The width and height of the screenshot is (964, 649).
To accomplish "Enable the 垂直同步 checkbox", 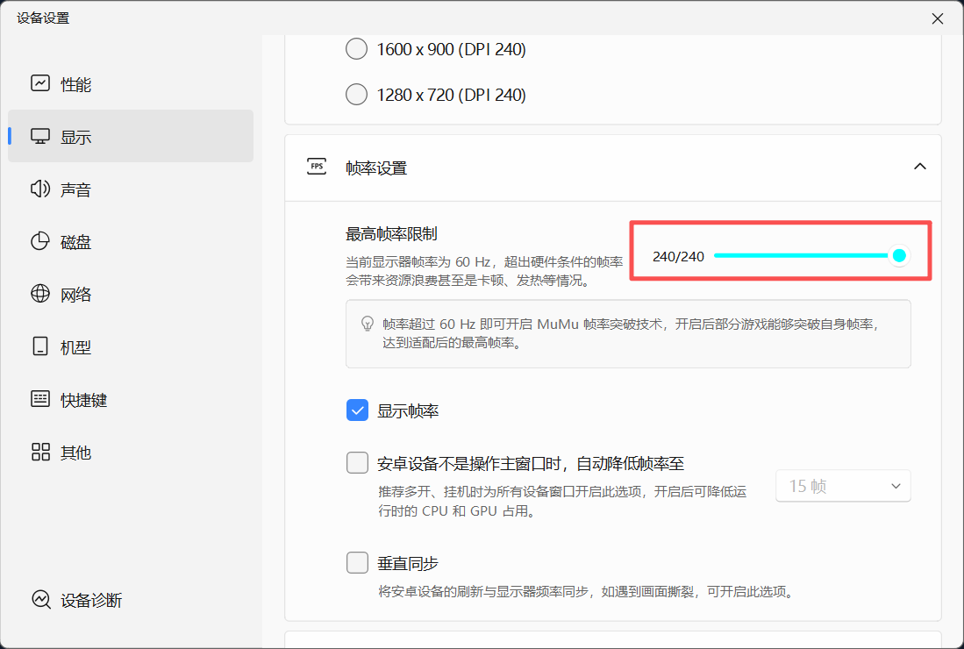I will 357,562.
